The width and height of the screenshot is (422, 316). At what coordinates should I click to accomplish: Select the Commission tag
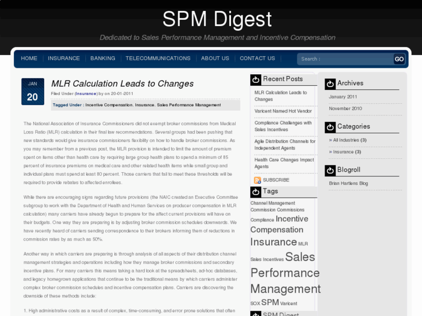point(263,210)
